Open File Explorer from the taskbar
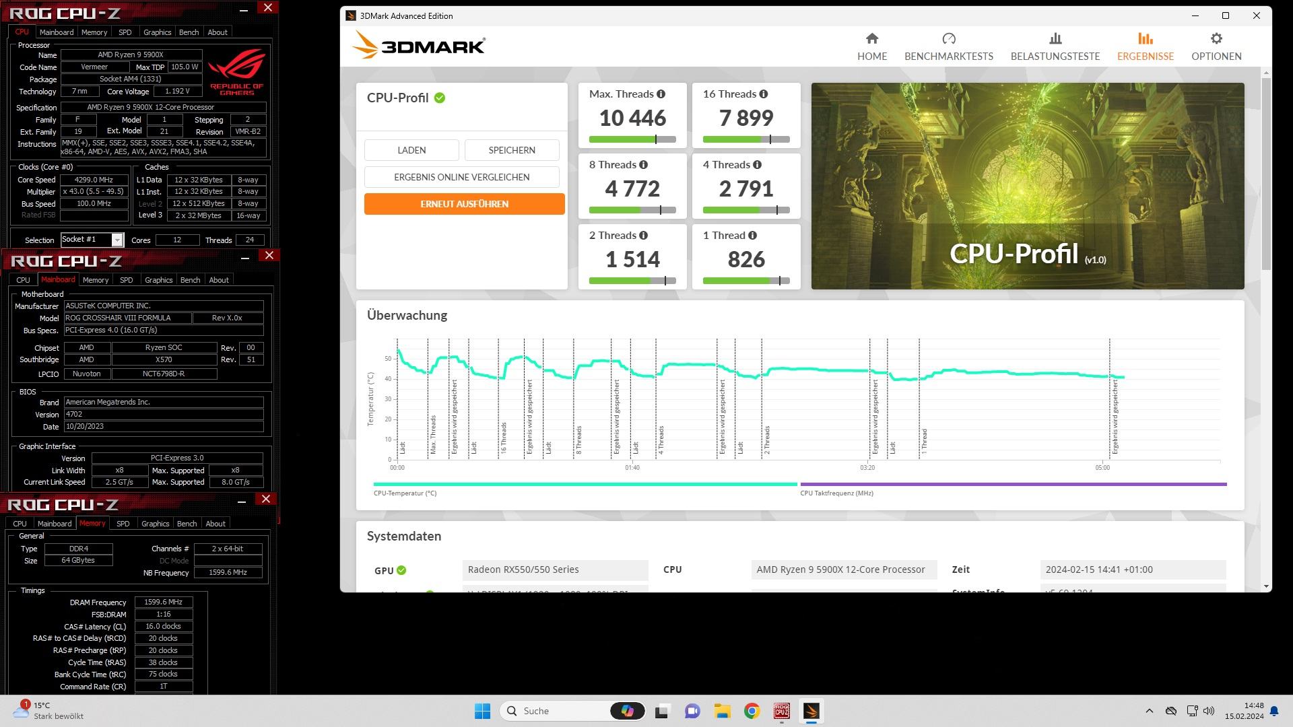The image size is (1293, 727). tap(722, 711)
